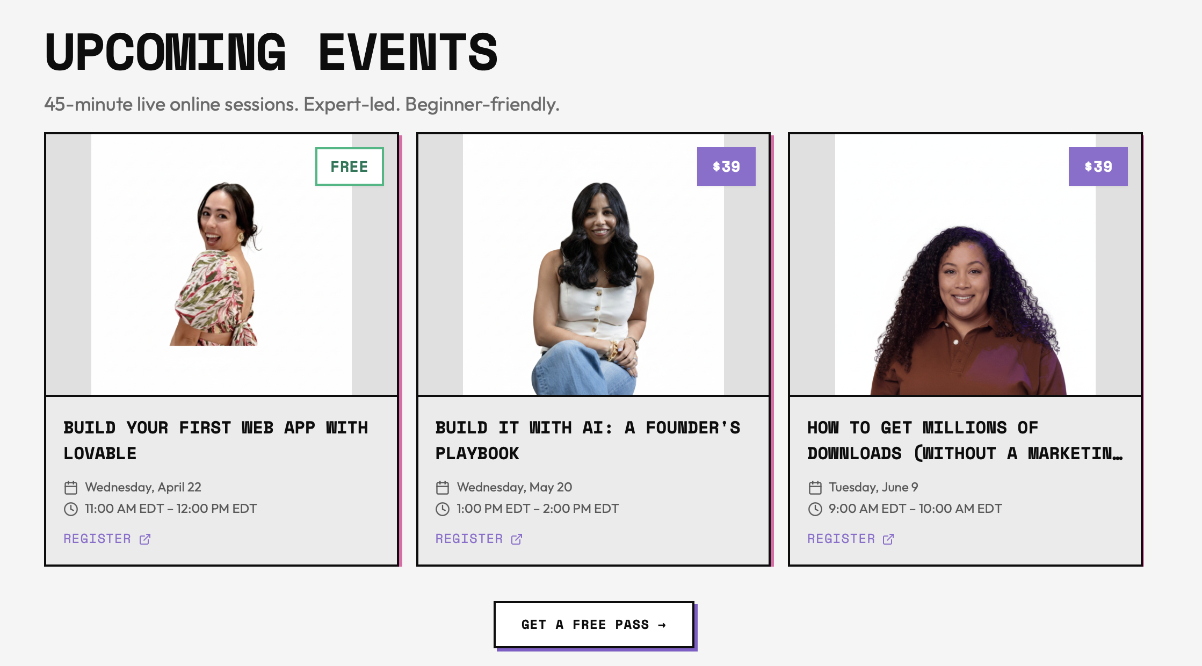
Task: Open REGISTER link for Build It With AI
Action: (x=468, y=539)
